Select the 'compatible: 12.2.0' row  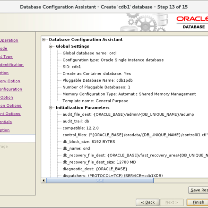click(80, 128)
